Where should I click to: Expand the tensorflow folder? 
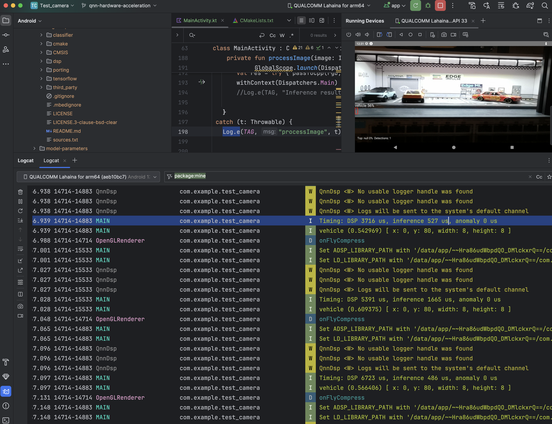pyautogui.click(x=41, y=79)
